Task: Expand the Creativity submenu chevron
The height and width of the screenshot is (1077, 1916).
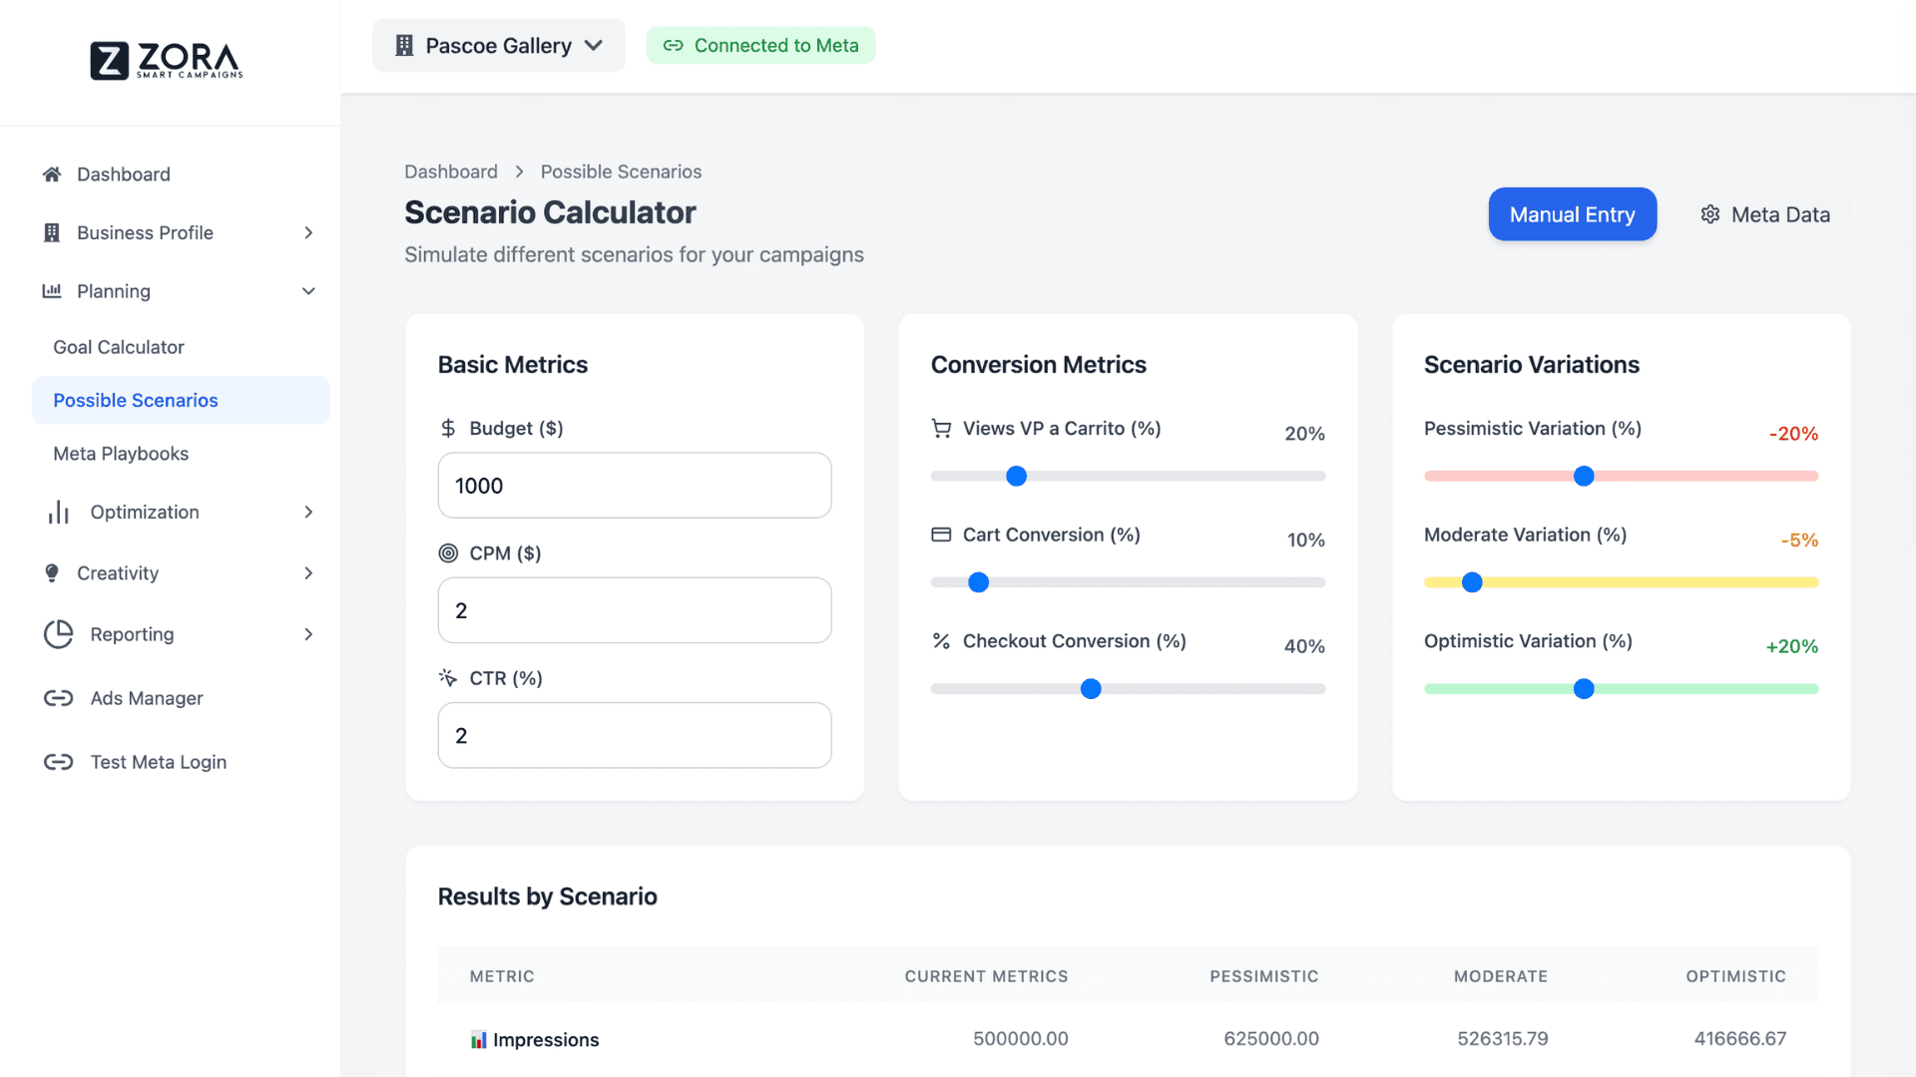Action: click(308, 572)
